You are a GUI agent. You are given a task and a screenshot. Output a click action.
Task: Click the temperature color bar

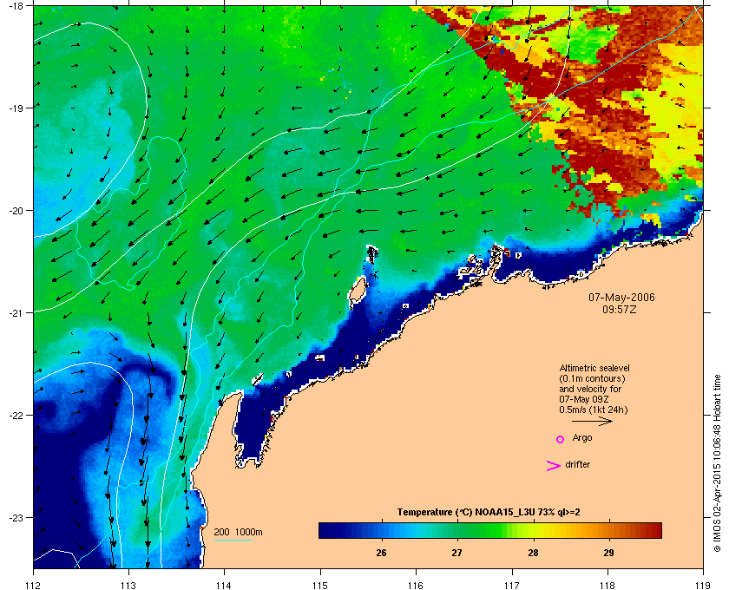[x=490, y=530]
